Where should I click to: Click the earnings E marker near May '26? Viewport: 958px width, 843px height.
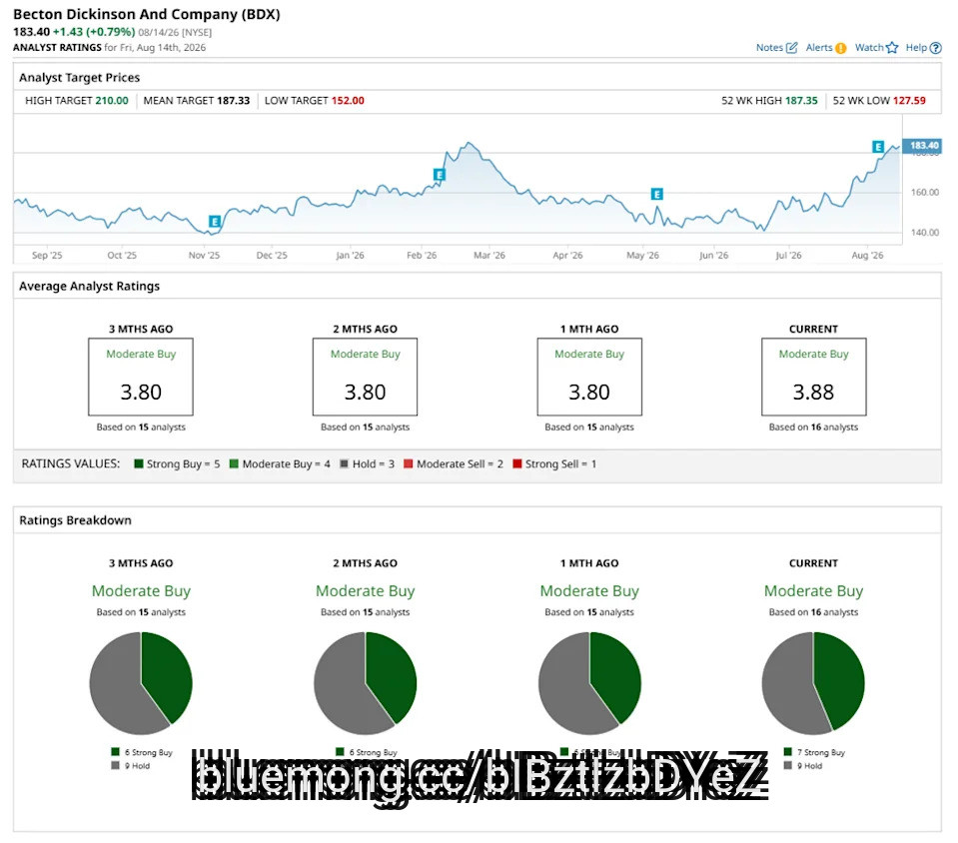(x=656, y=194)
